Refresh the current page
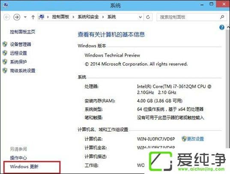This screenshot has width=230, height=174. [148, 17]
